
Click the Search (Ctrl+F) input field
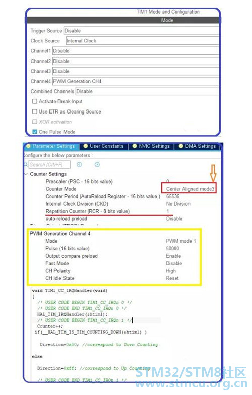coord(49,165)
